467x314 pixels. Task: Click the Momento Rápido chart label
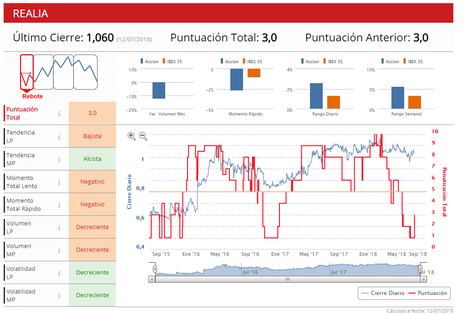tap(245, 114)
